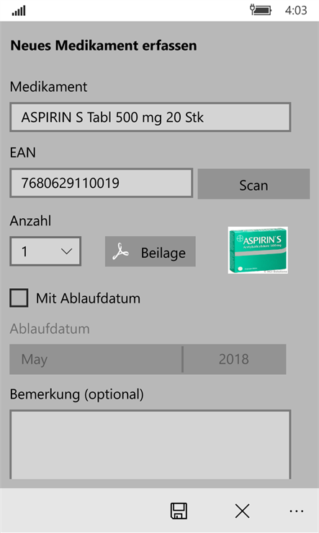Click the chevron arrow in Anzahl box
The image size is (319, 533).
(66, 251)
